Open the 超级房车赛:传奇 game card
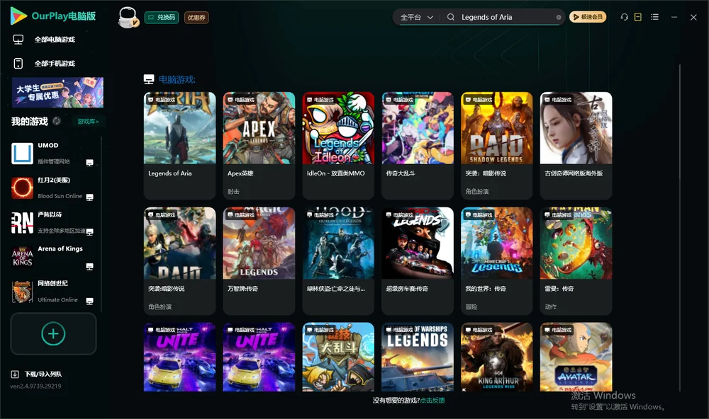 [418, 260]
